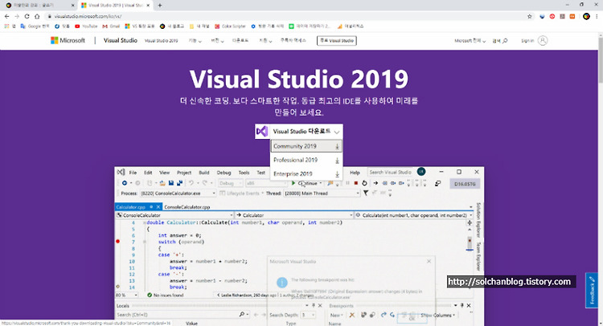The height and width of the screenshot is (326, 603).
Task: Open the red circular extension icon
Action: [552, 16]
